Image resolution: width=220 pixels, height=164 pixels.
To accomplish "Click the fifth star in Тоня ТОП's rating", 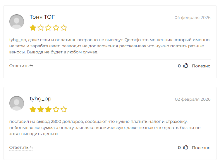I will coord(64,28).
